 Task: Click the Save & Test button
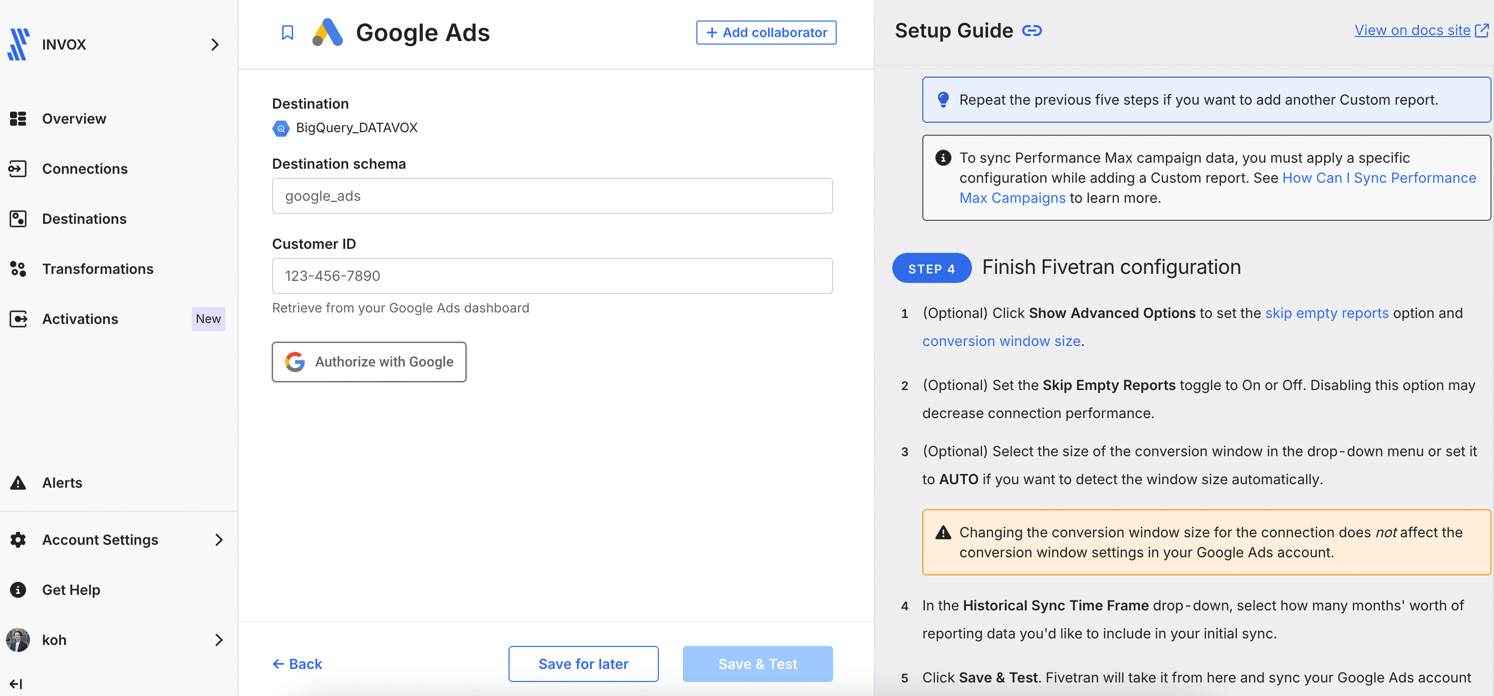tap(758, 663)
